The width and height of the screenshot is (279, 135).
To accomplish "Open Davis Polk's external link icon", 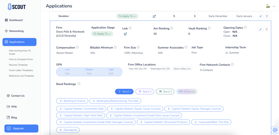I will coord(125,34).
